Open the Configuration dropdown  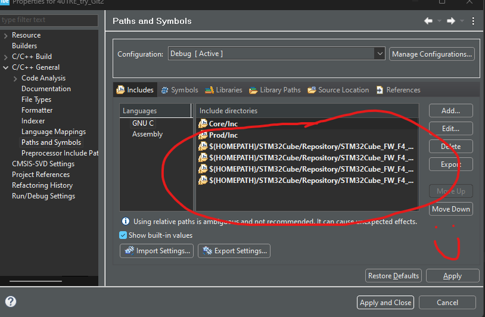click(276, 54)
